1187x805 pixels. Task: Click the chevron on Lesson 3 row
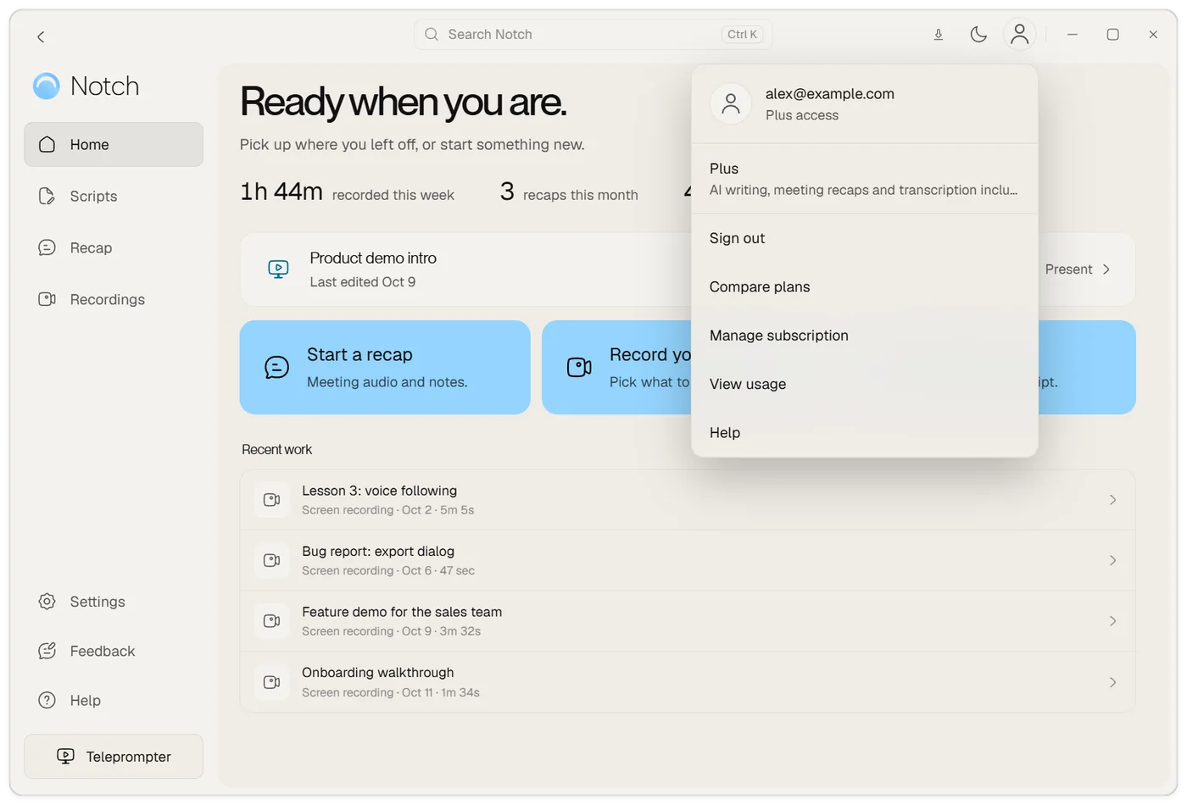tap(1112, 500)
